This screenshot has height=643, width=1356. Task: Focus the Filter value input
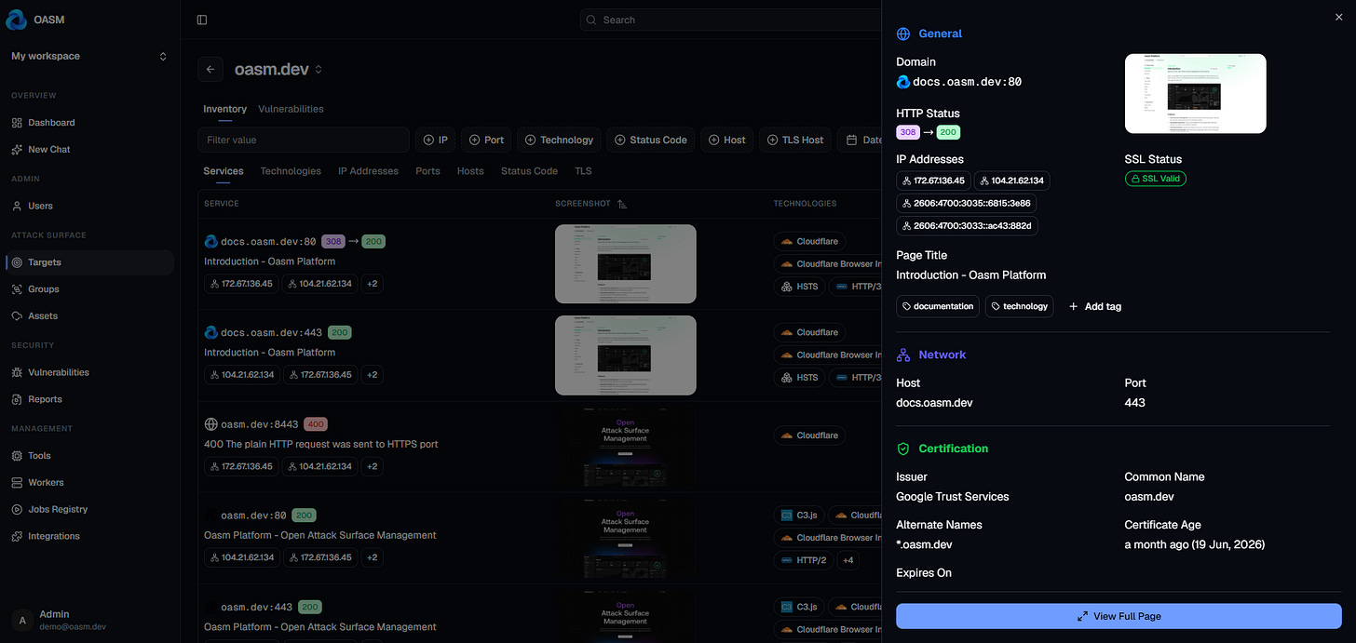coord(304,140)
